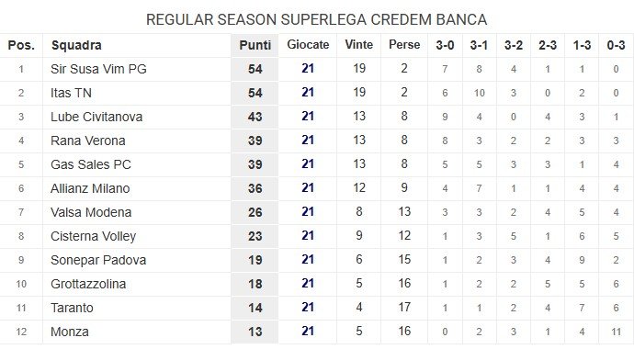Open Gas Sales PC team entry
The height and width of the screenshot is (349, 634).
(x=91, y=164)
